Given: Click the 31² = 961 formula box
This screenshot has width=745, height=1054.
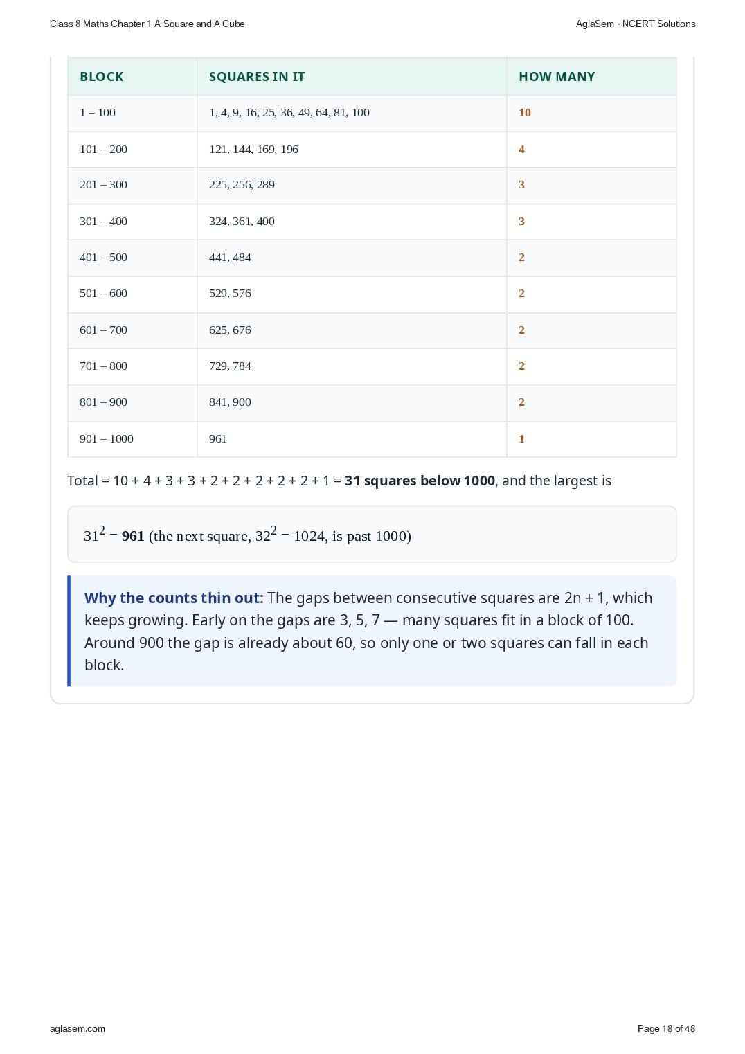Looking at the screenshot, I should tap(372, 534).
